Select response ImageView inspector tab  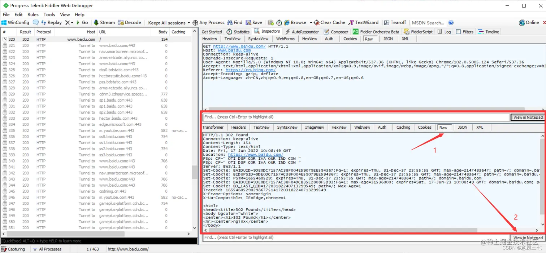[x=314, y=127]
